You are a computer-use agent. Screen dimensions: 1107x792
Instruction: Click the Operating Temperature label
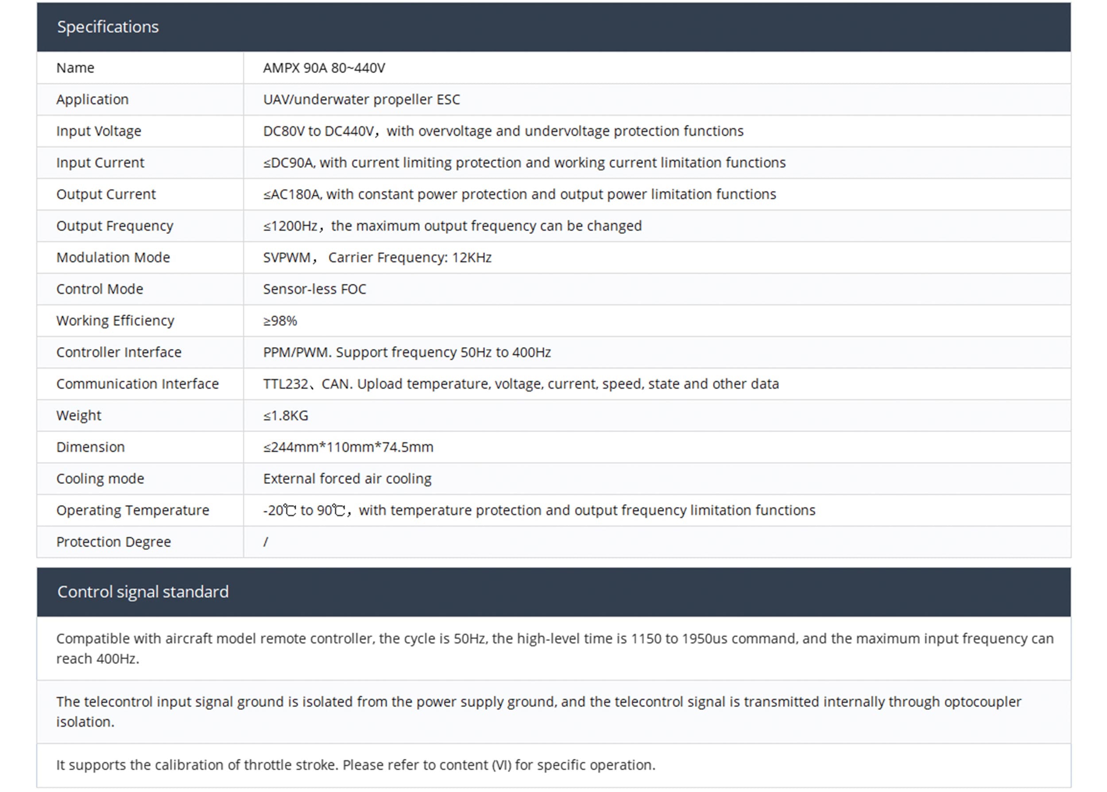133,510
